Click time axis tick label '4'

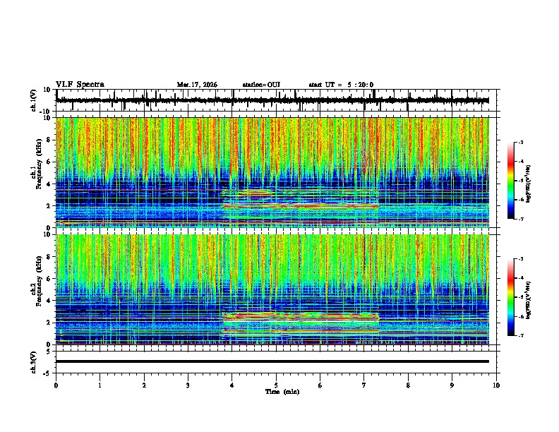pos(232,385)
